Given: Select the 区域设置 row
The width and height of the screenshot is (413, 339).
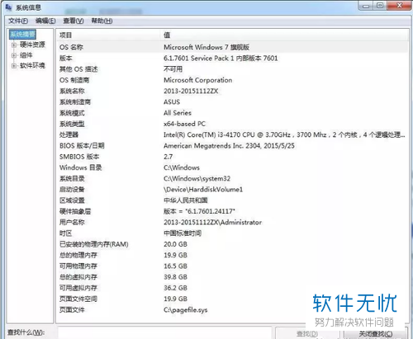Looking at the screenshot, I should (232, 200).
